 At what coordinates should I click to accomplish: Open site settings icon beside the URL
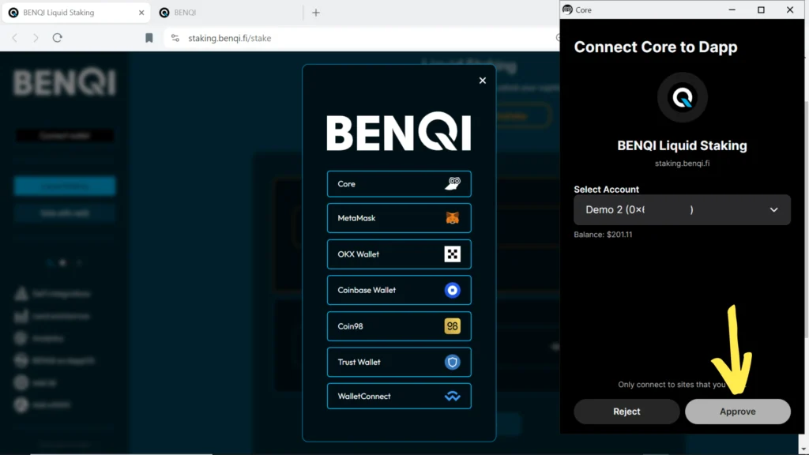tap(175, 38)
